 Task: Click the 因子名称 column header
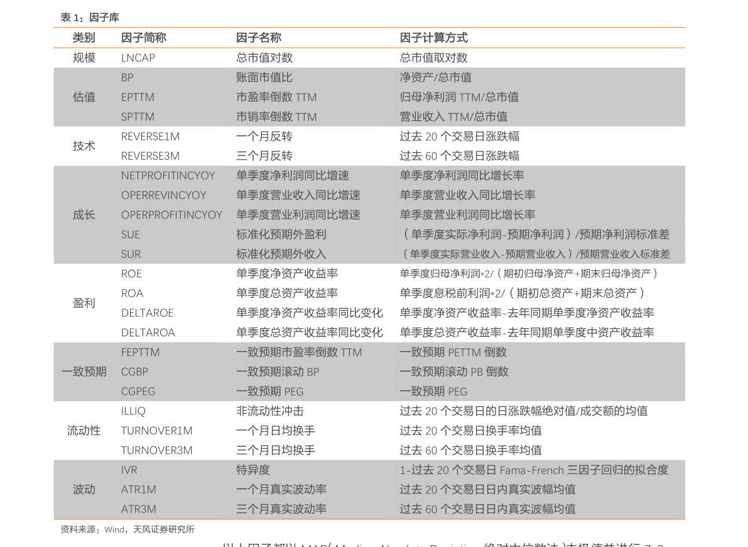click(258, 38)
